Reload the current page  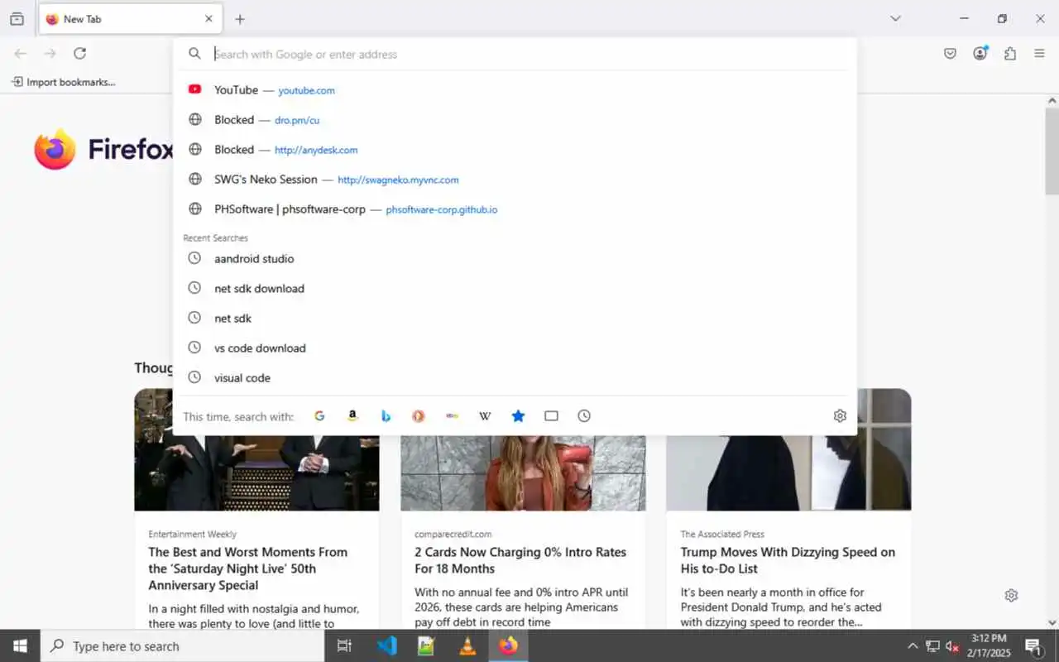[79, 54]
